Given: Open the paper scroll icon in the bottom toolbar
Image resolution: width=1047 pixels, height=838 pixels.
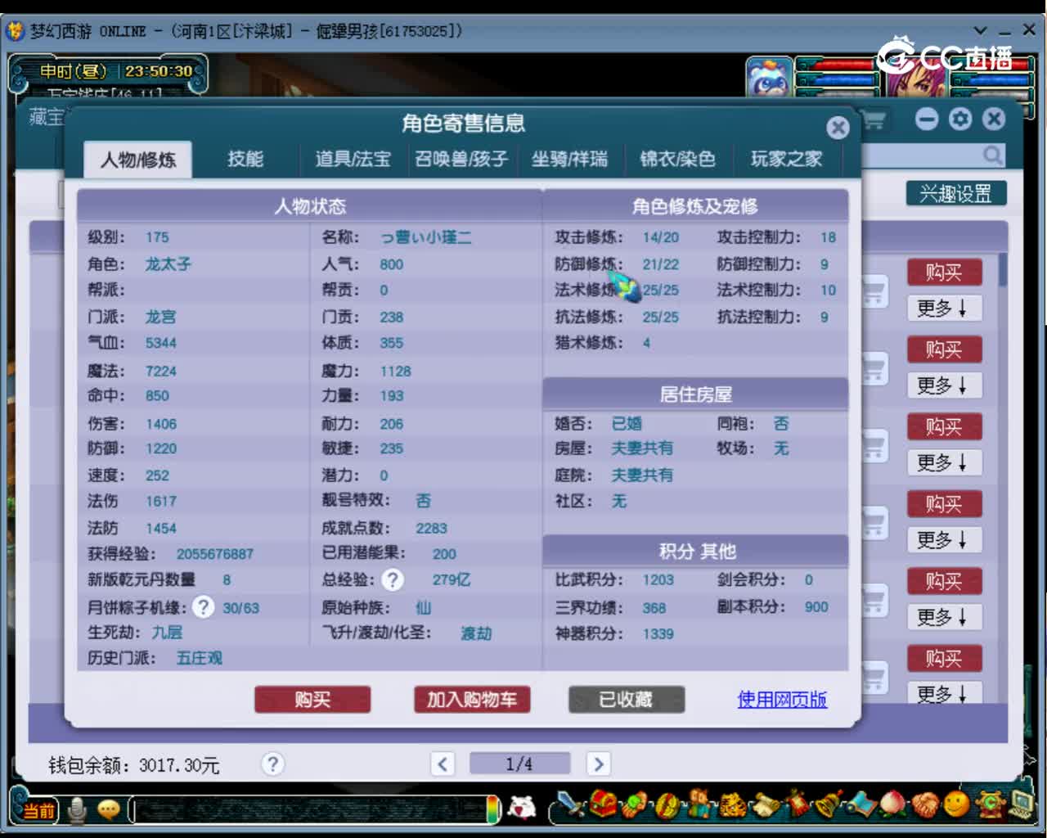Looking at the screenshot, I should click(x=766, y=806).
